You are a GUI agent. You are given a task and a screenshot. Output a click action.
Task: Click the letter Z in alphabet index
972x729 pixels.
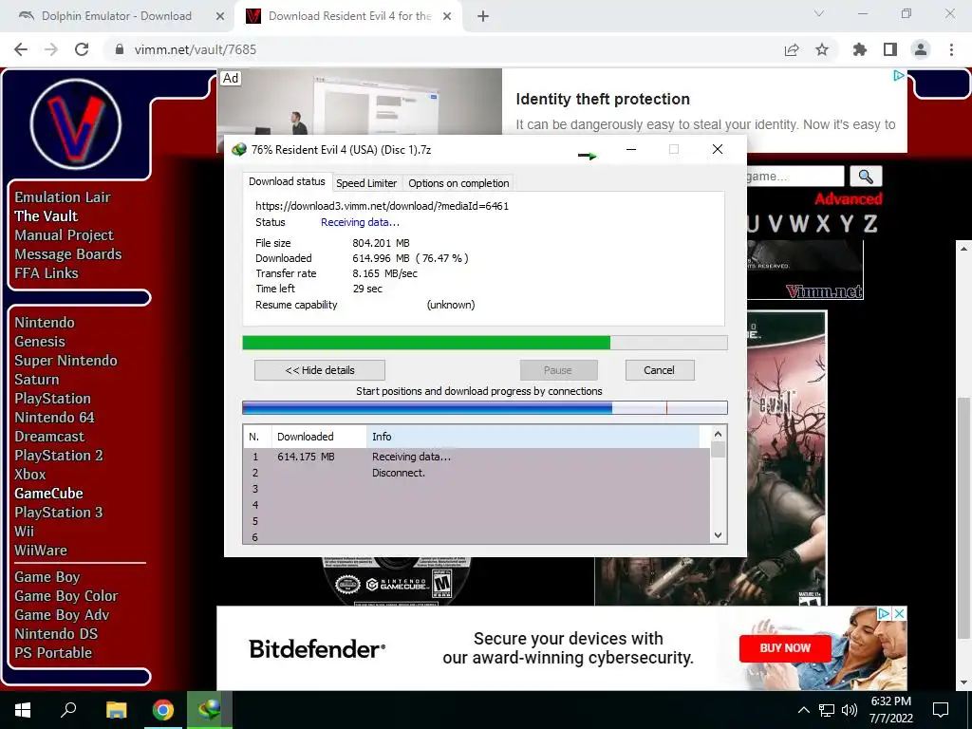(x=870, y=223)
